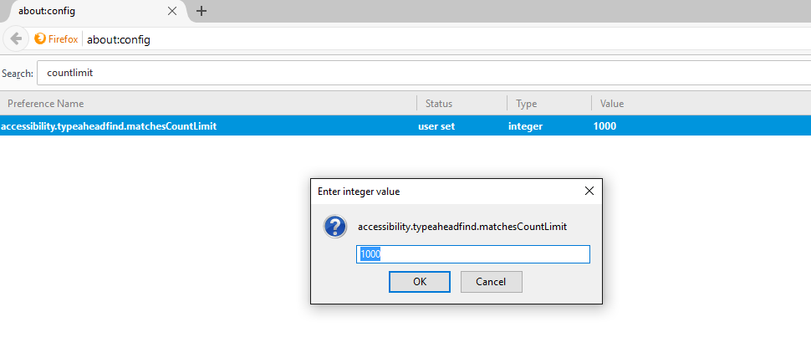Open a new tab with plus button

[201, 11]
